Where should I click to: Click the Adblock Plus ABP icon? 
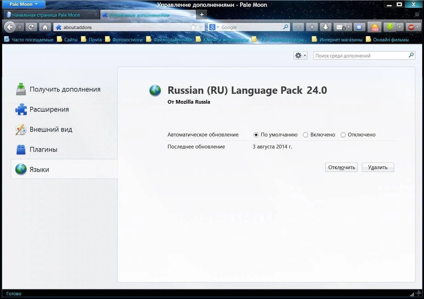pyautogui.click(x=411, y=27)
